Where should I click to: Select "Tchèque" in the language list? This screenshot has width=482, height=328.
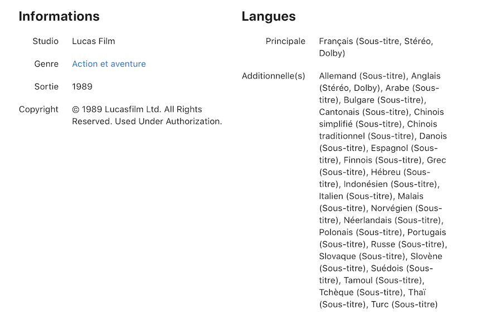coord(336,293)
